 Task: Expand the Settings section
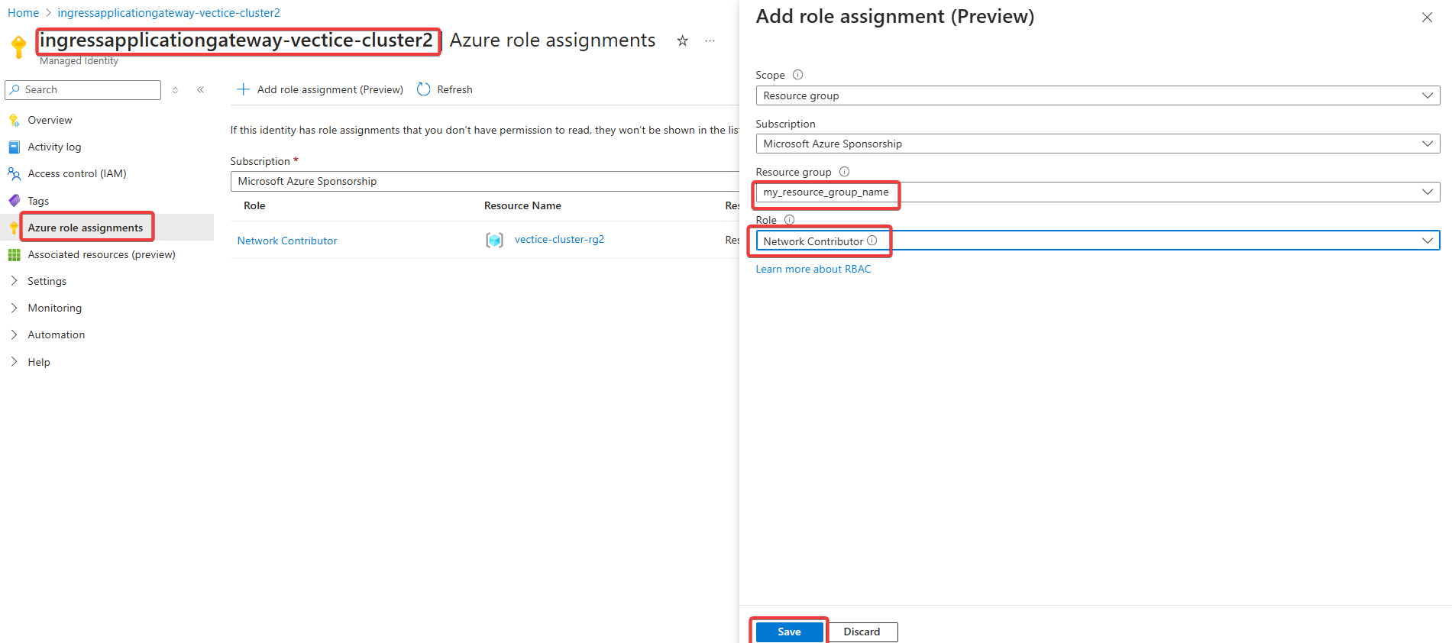pyautogui.click(x=47, y=281)
